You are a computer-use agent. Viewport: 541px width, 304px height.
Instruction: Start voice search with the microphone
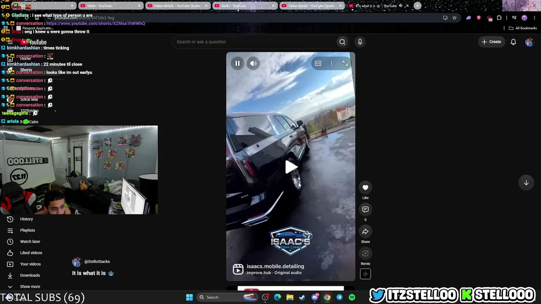click(x=360, y=42)
